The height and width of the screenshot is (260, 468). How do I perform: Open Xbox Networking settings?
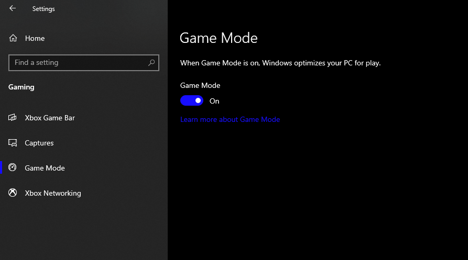[x=53, y=193]
